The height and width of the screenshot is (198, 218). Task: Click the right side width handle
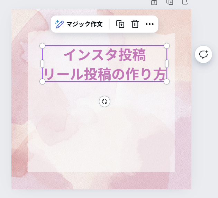click(x=167, y=64)
